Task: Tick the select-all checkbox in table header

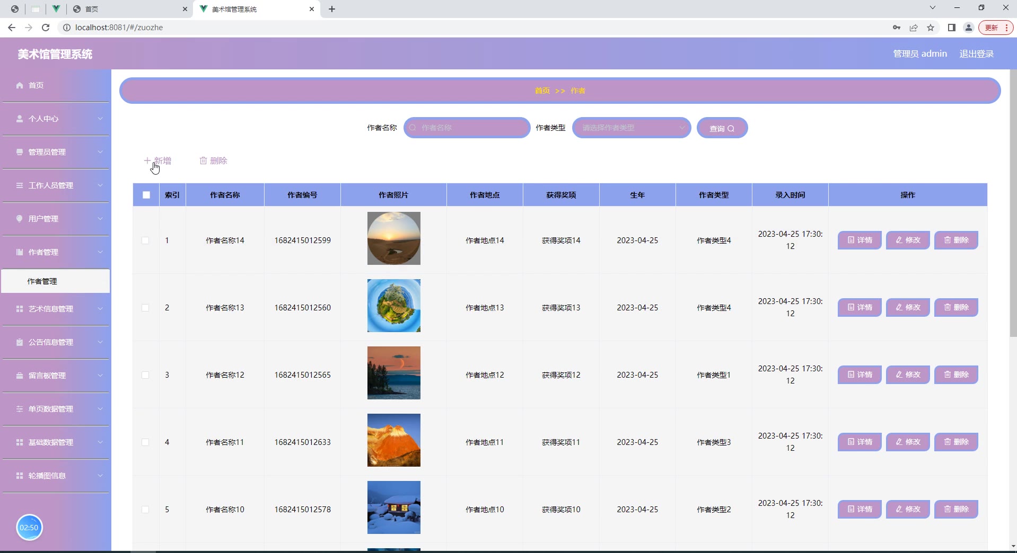Action: 146,195
